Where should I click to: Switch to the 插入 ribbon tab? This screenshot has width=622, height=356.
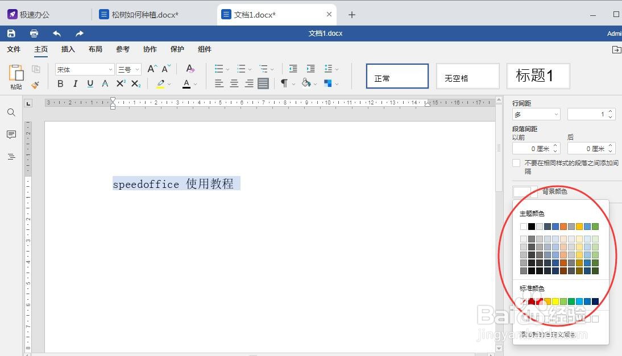[68, 49]
